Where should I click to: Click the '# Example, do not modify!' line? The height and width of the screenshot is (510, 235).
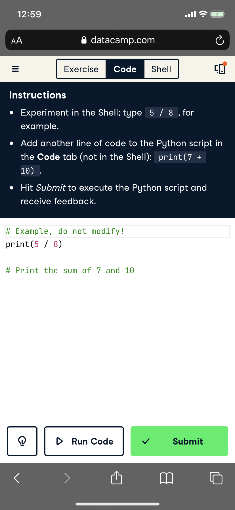[65, 231]
